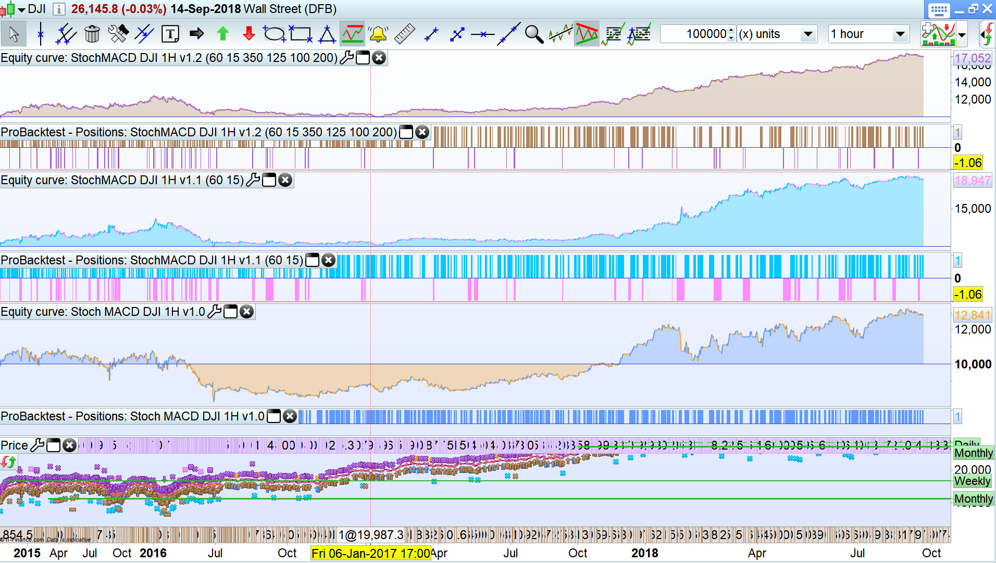Click the DJI instrument info button
996x563 pixels.
click(59, 9)
